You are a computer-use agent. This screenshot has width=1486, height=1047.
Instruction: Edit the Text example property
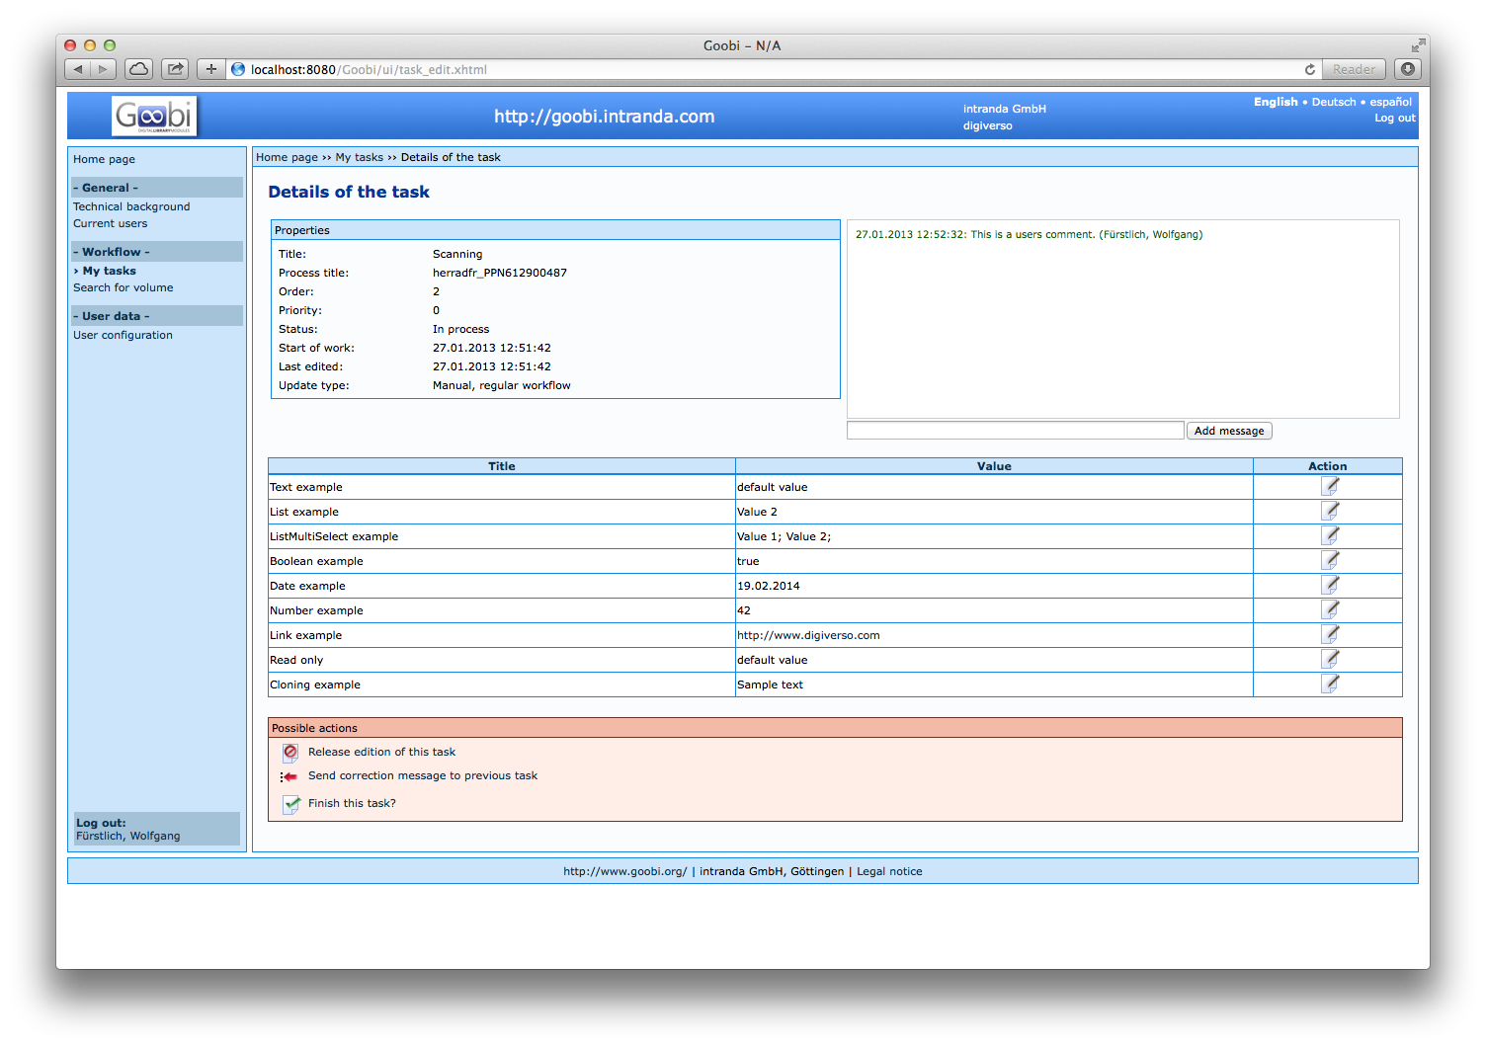(1330, 486)
